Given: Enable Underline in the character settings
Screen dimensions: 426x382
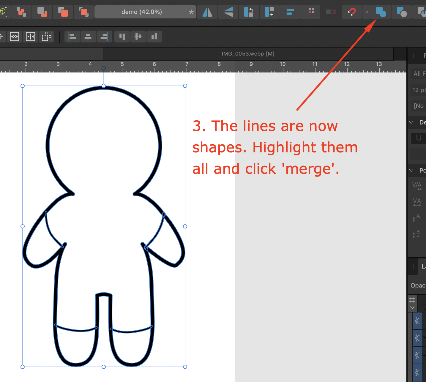Looking at the screenshot, I should coord(418,138).
